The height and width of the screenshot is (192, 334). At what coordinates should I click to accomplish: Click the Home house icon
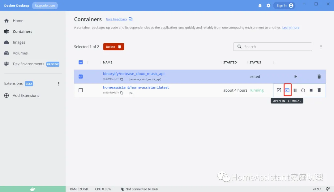[x=6, y=21]
